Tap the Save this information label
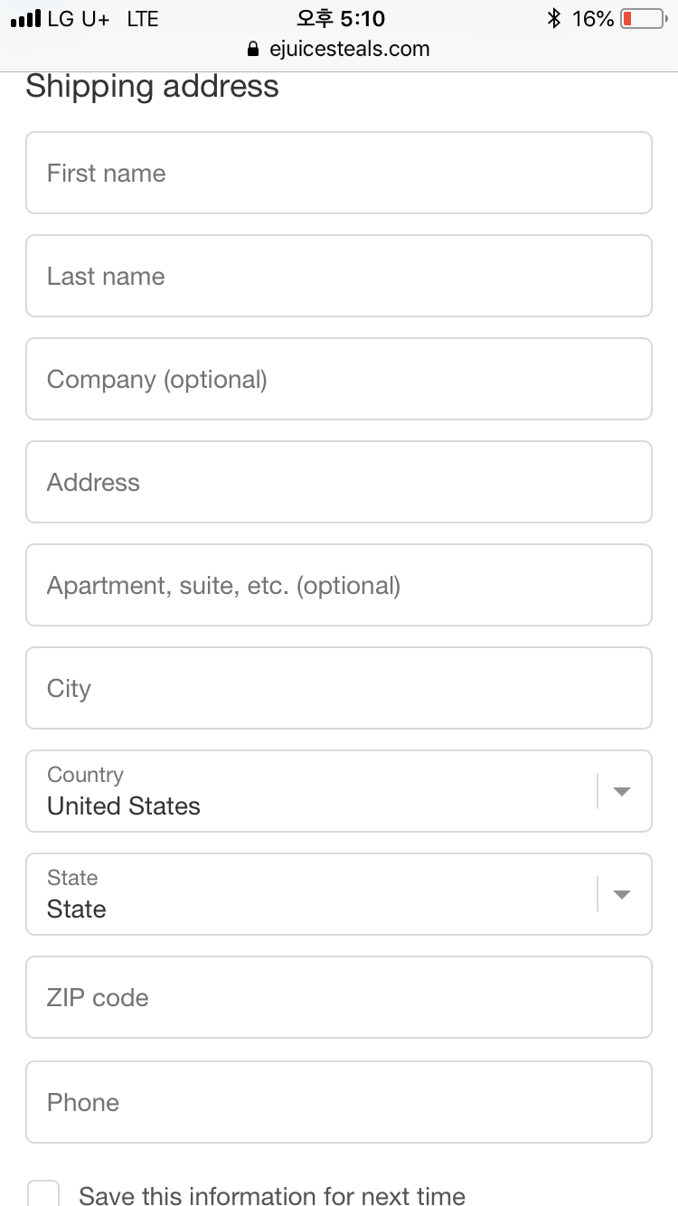This screenshot has height=1206, width=678. click(272, 1195)
